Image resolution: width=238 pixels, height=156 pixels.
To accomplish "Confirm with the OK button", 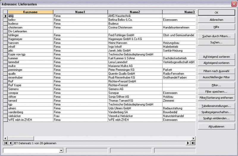I will [x=217, y=12].
